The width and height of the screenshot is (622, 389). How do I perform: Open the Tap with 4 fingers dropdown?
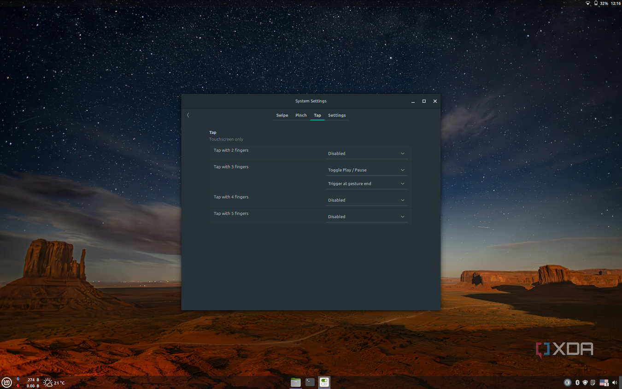(x=366, y=200)
